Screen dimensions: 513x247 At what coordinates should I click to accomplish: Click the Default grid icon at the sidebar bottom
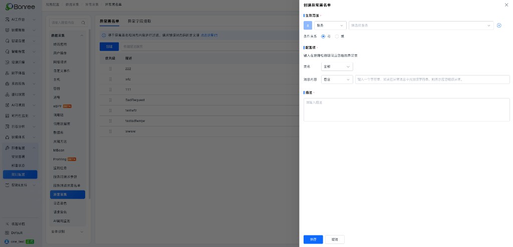7,233
